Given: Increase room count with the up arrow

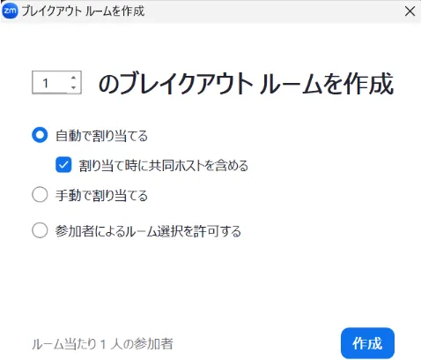Looking at the screenshot, I should tap(73, 78).
